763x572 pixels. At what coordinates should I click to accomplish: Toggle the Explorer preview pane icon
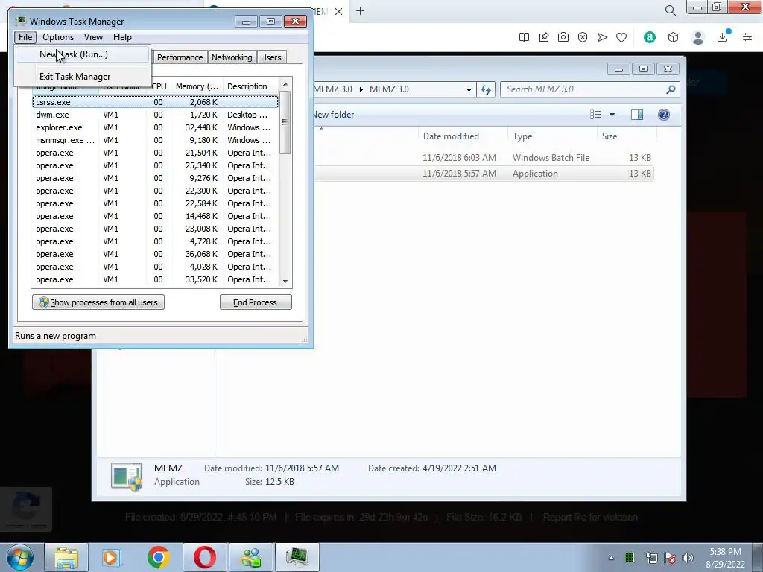[637, 115]
